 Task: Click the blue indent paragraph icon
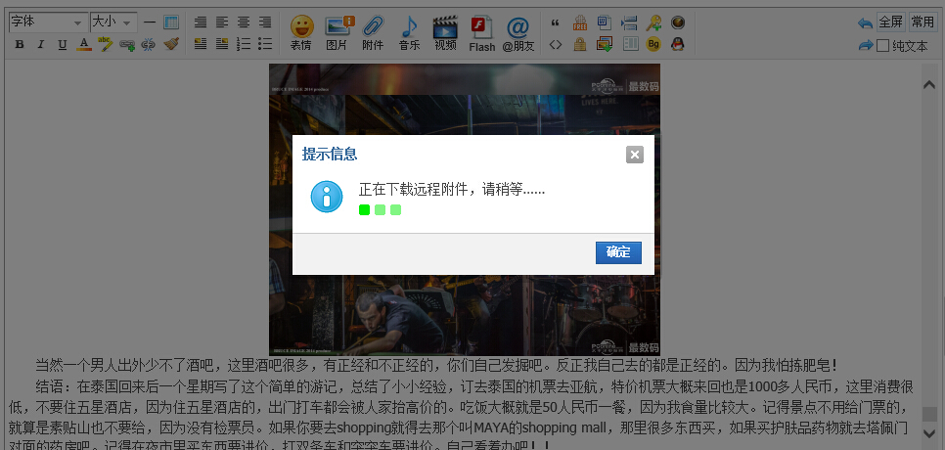click(629, 22)
